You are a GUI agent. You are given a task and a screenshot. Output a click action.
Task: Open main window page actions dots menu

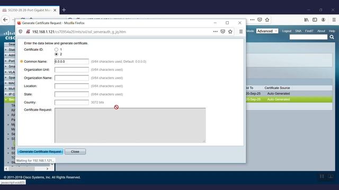pyautogui.click(x=252, y=20)
